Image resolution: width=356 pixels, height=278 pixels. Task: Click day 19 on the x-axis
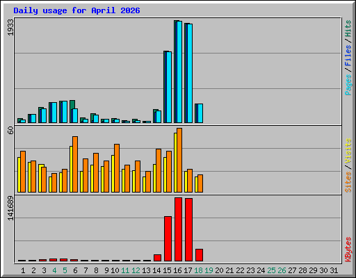tap(209, 270)
